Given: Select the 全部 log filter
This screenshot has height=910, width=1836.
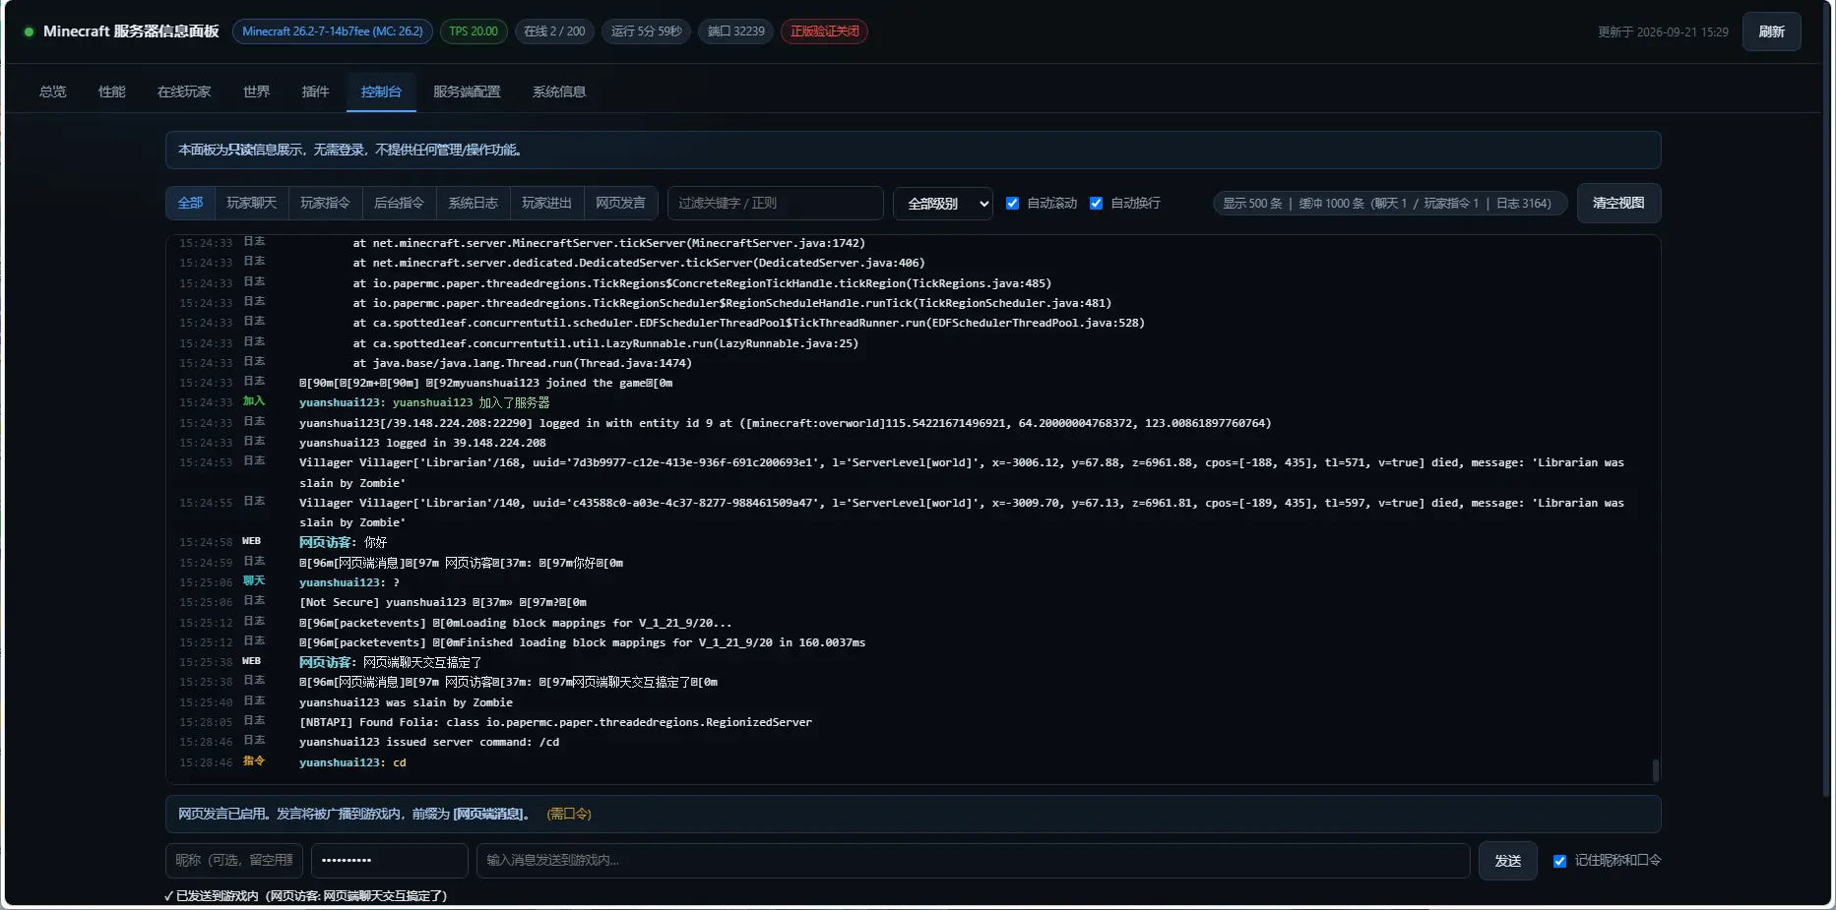Looking at the screenshot, I should pos(190,203).
